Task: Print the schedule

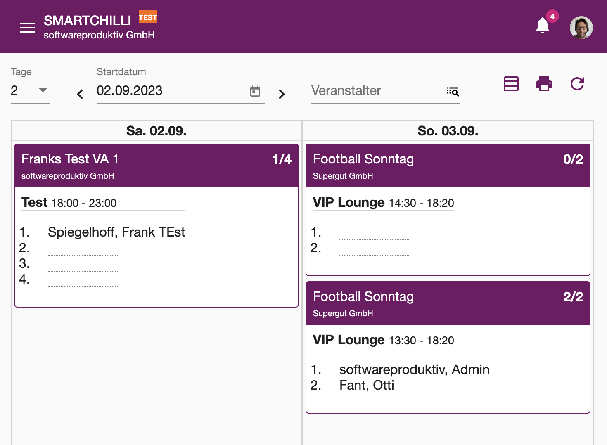Action: point(544,84)
